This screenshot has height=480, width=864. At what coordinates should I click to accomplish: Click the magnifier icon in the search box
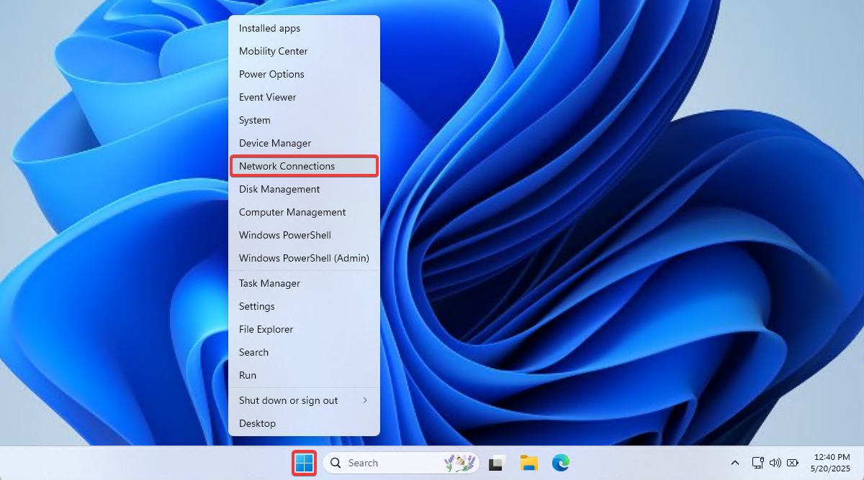pyautogui.click(x=336, y=463)
